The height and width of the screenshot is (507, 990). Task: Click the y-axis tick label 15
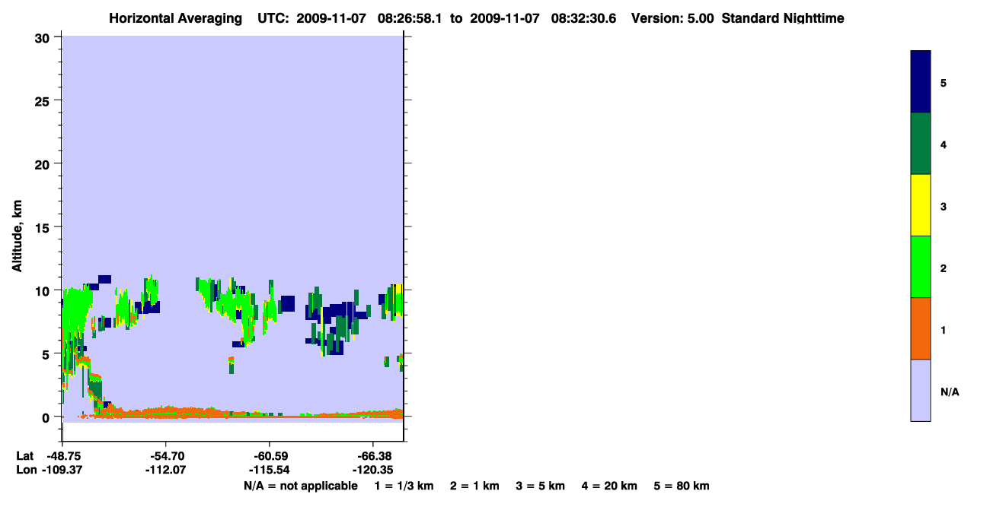tap(43, 227)
